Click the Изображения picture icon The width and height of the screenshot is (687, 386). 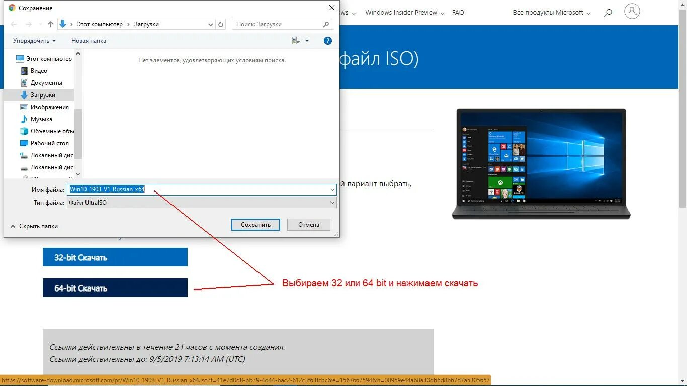[24, 107]
